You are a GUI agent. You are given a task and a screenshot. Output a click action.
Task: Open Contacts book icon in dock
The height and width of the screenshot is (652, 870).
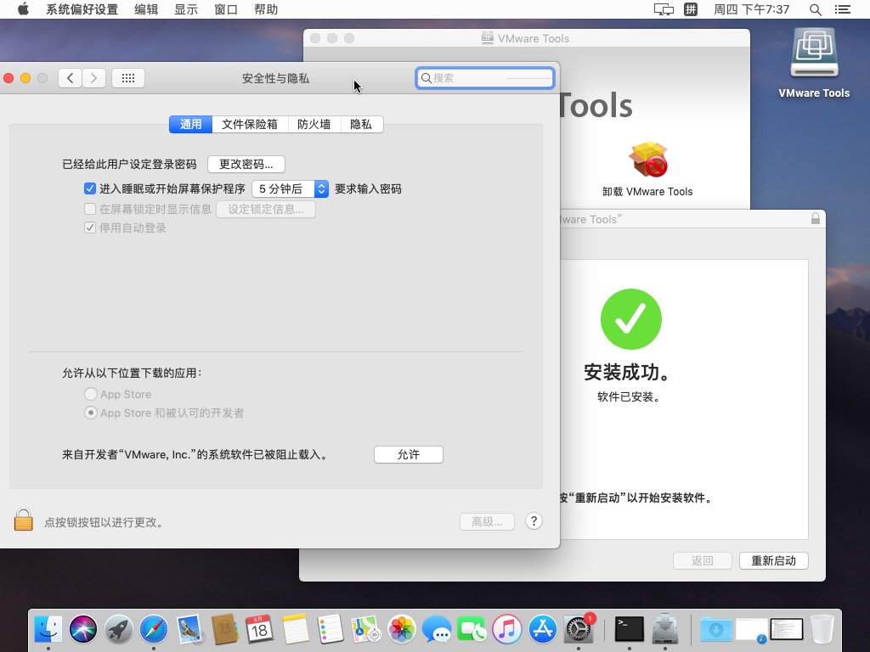point(224,629)
